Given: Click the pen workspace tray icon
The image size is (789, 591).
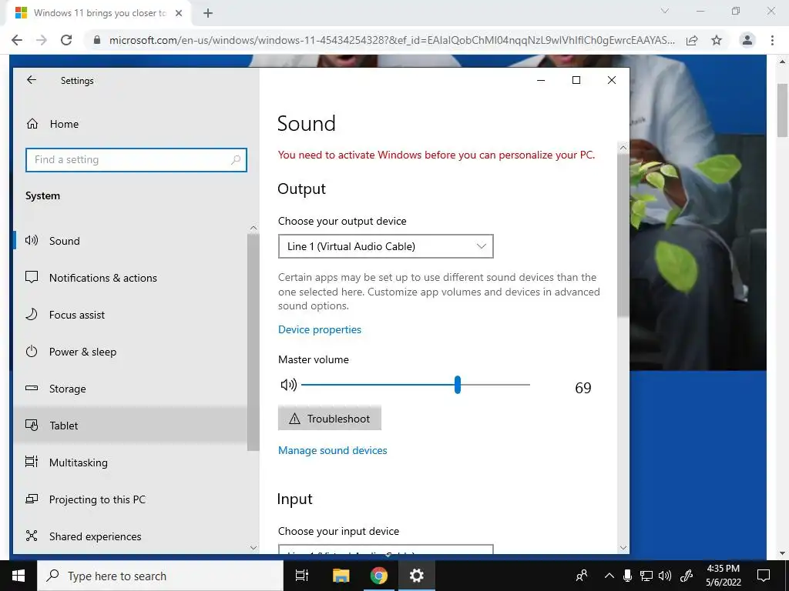Looking at the screenshot, I should [x=687, y=576].
